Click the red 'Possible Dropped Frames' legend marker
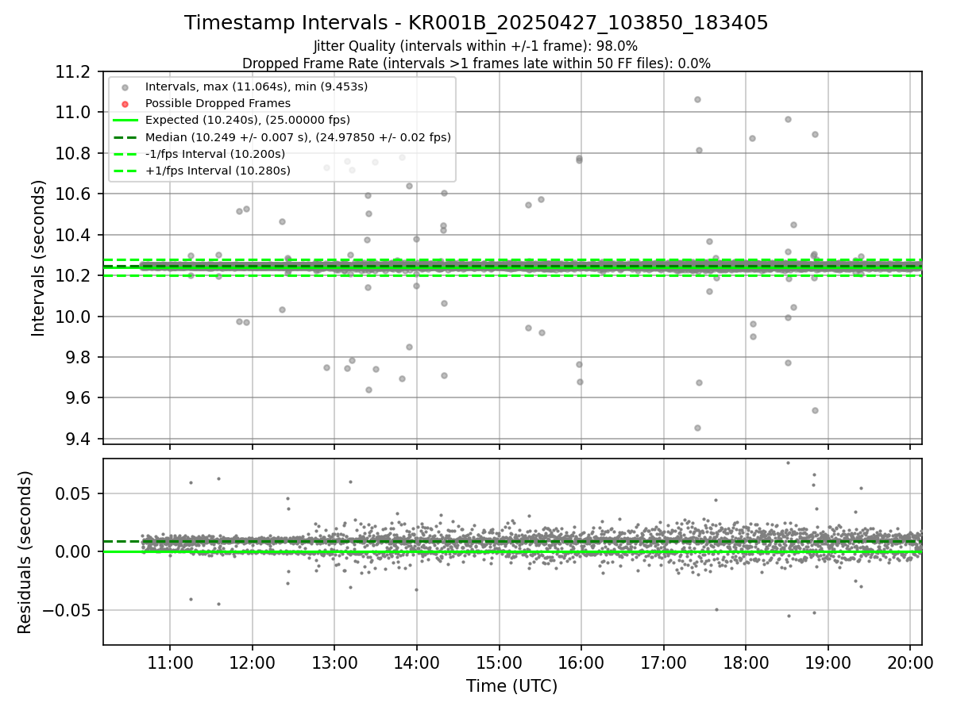This screenshot has height=714, width=953. (x=125, y=104)
